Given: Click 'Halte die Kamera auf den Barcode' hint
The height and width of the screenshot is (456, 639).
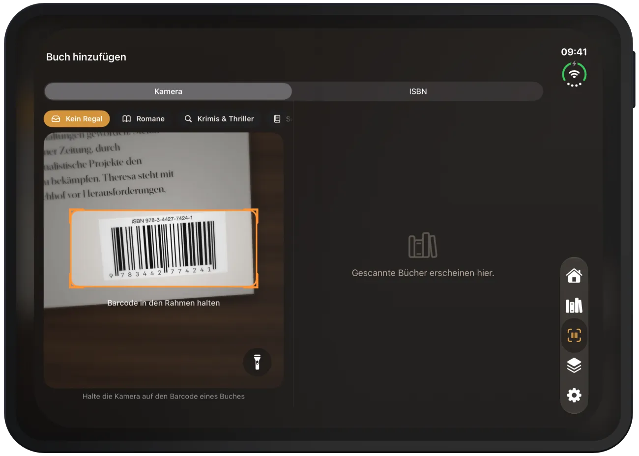Looking at the screenshot, I should coord(164,397).
